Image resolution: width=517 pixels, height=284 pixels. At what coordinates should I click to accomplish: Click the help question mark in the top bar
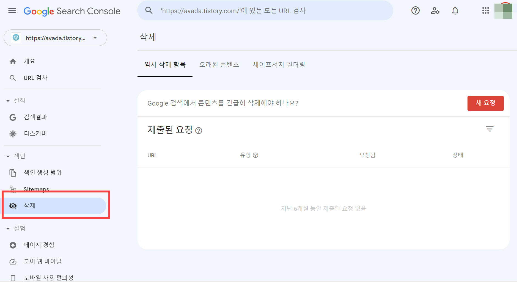tap(415, 11)
